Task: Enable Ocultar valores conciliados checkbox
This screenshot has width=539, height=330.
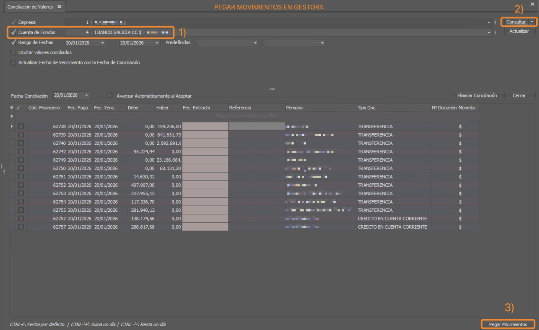Action: pyautogui.click(x=13, y=53)
